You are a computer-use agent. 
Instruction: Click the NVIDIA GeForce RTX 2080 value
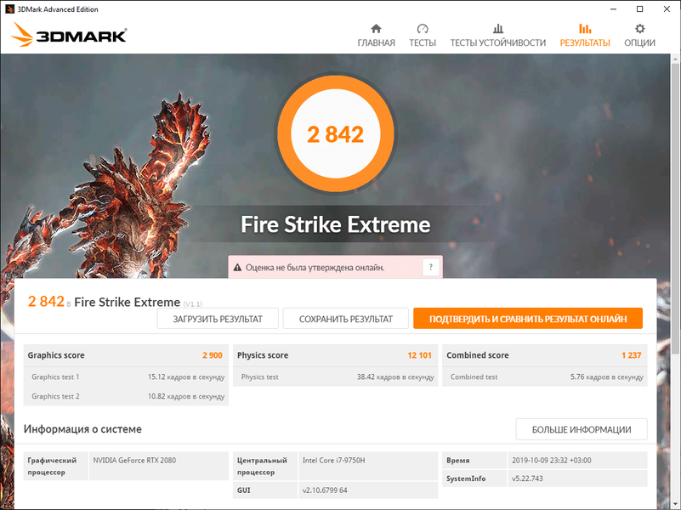pyautogui.click(x=134, y=460)
